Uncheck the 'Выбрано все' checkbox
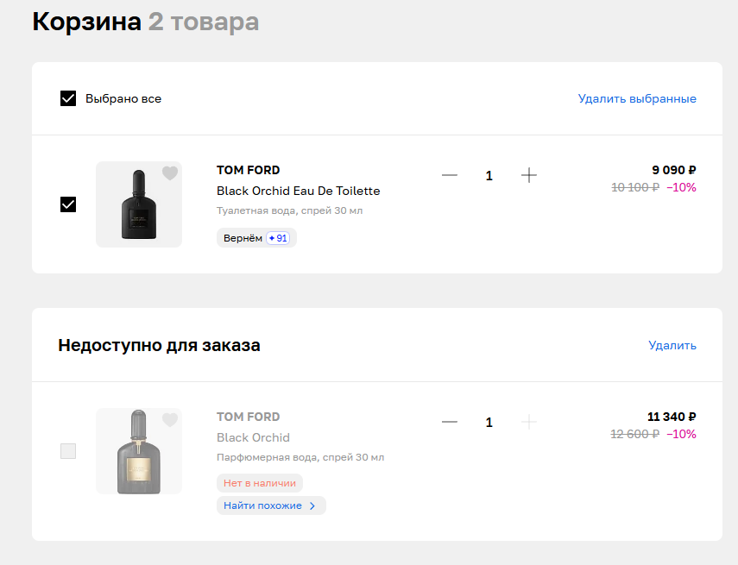This screenshot has width=738, height=565. coord(68,98)
